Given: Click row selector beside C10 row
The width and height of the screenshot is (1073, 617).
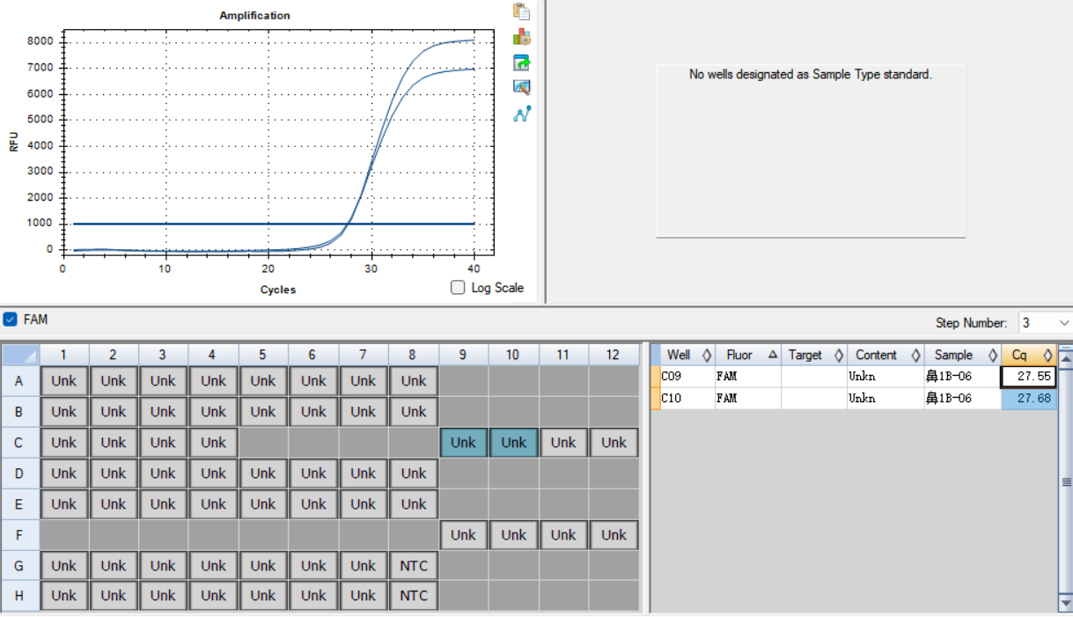Looking at the screenshot, I should [655, 399].
